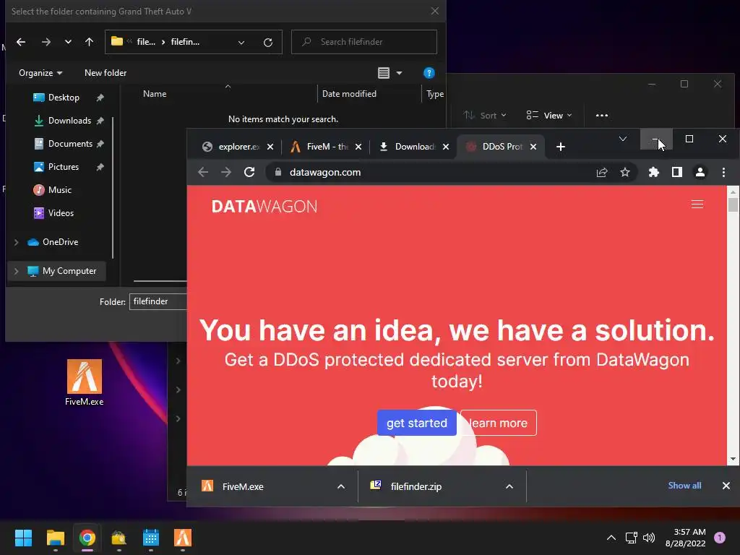This screenshot has width=740, height=555.
Task: Open volume control in system tray
Action: pos(649,538)
